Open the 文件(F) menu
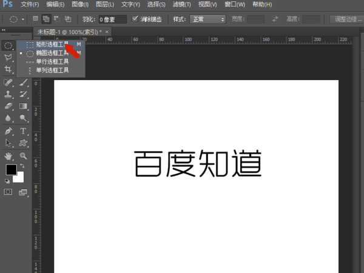The width and height of the screenshot is (364, 273). tap(30, 4)
